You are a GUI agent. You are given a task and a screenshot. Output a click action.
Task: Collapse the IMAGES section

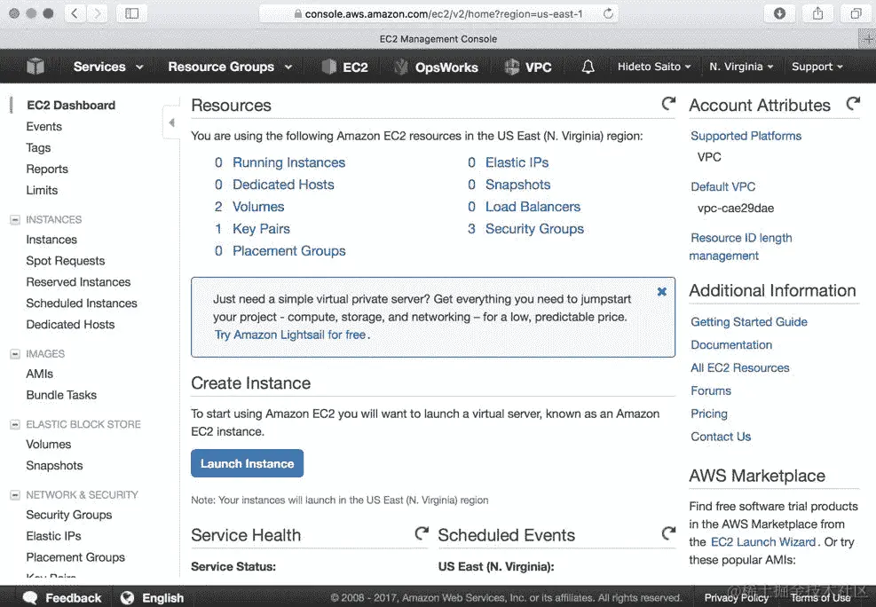point(15,354)
